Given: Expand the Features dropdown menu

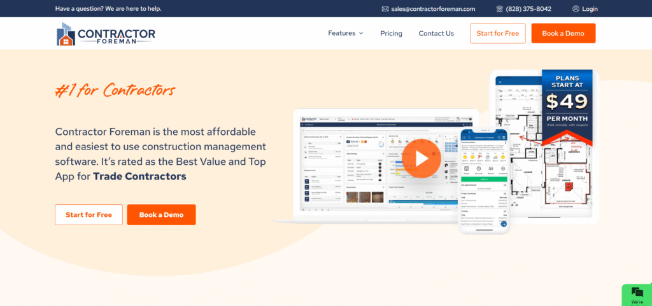Looking at the screenshot, I should pos(345,33).
